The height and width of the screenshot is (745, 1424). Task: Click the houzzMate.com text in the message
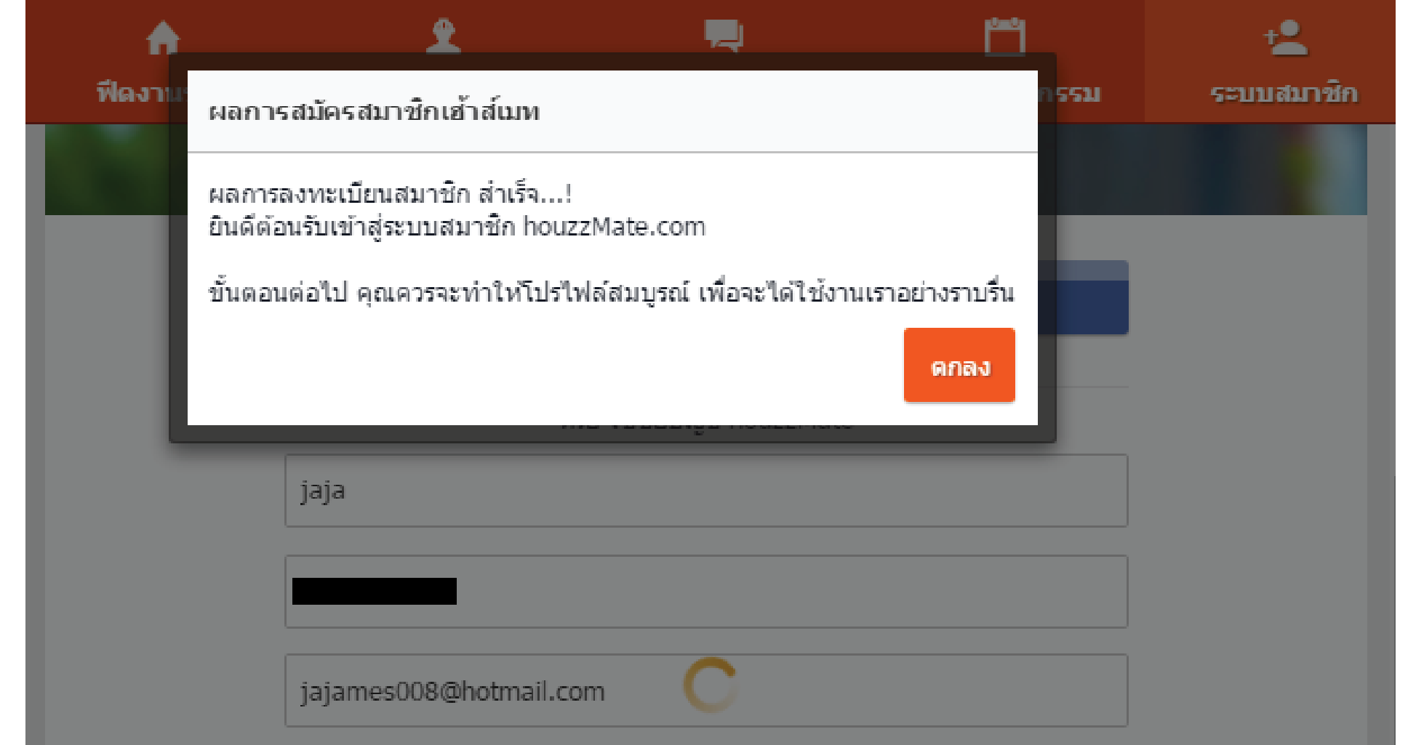pyautogui.click(x=615, y=227)
